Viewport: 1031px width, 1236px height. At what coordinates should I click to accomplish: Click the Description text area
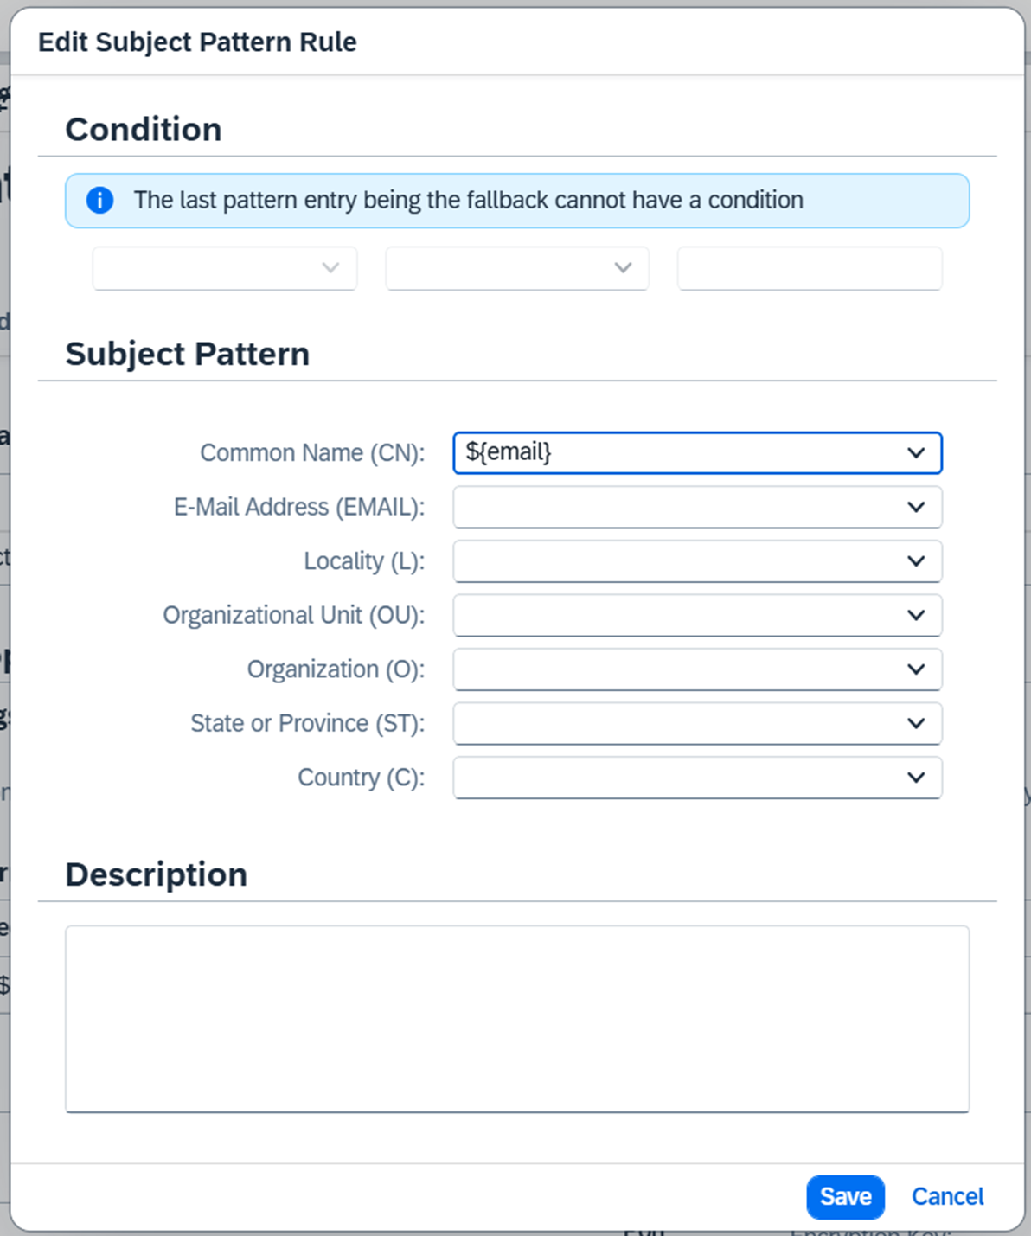[x=516, y=1019]
